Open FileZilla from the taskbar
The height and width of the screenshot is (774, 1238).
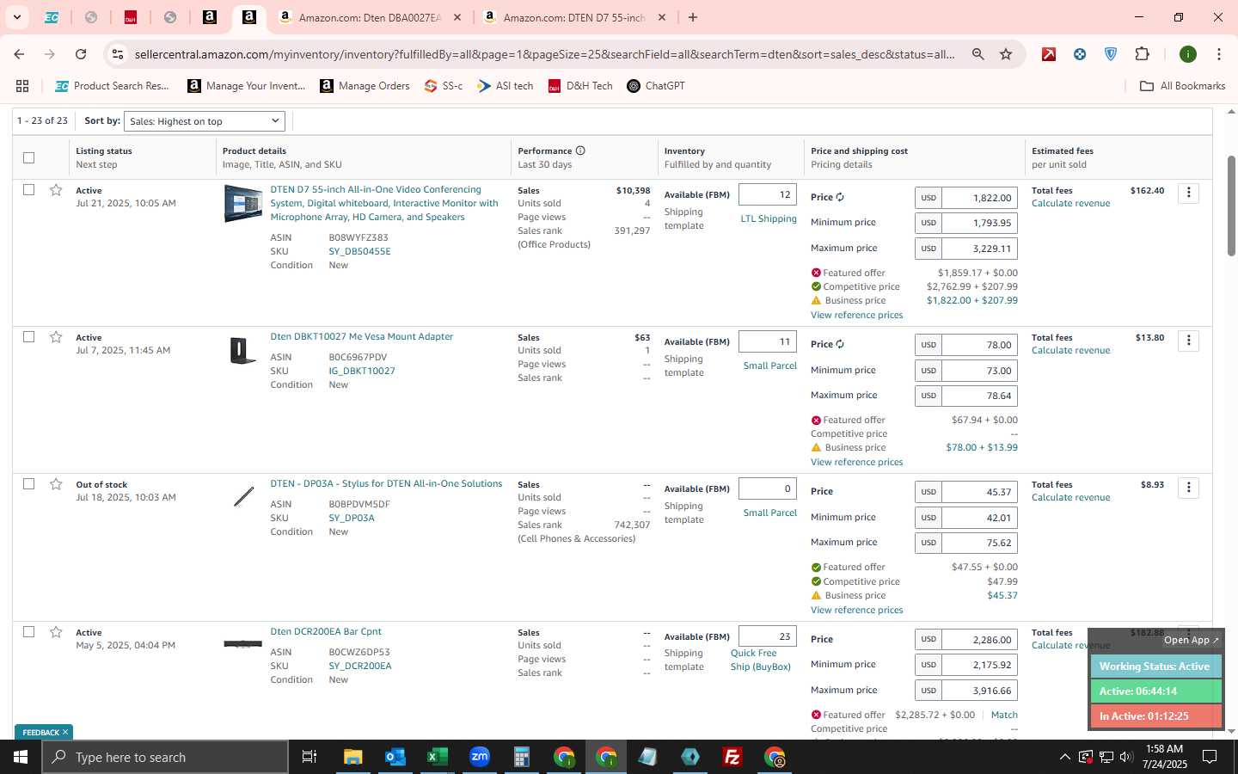click(732, 757)
